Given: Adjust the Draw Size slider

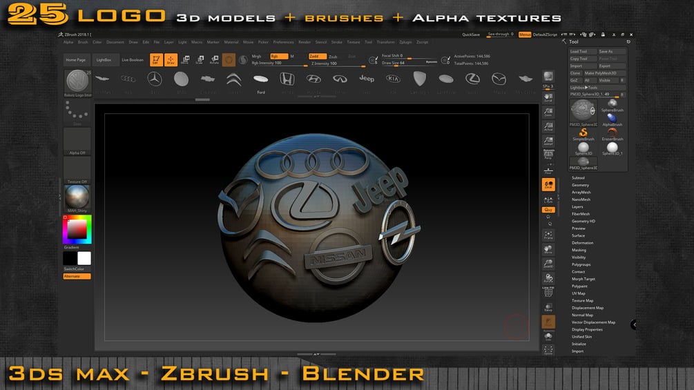Looking at the screenshot, I should [409, 64].
